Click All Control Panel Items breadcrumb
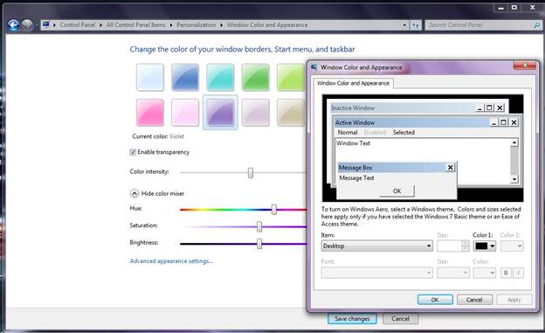Image resolution: width=545 pixels, height=333 pixels. (x=136, y=25)
